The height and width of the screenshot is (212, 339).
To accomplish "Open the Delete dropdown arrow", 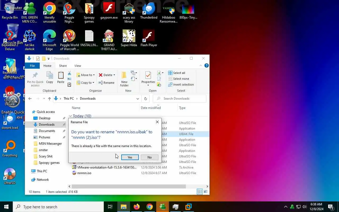I will coord(114,75).
